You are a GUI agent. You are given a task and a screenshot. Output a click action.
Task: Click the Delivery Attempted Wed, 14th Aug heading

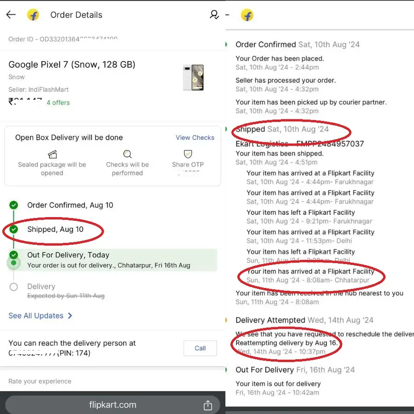(x=305, y=320)
